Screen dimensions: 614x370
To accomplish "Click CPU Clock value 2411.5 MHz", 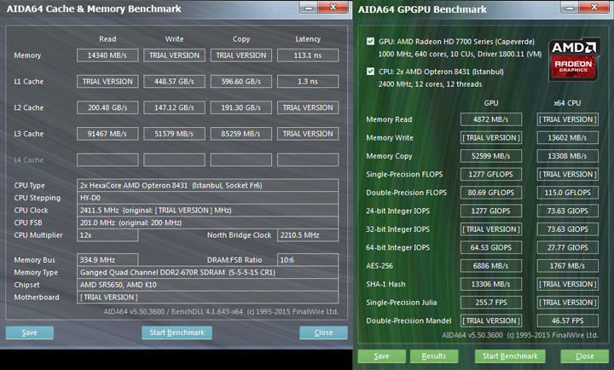I will tap(207, 211).
